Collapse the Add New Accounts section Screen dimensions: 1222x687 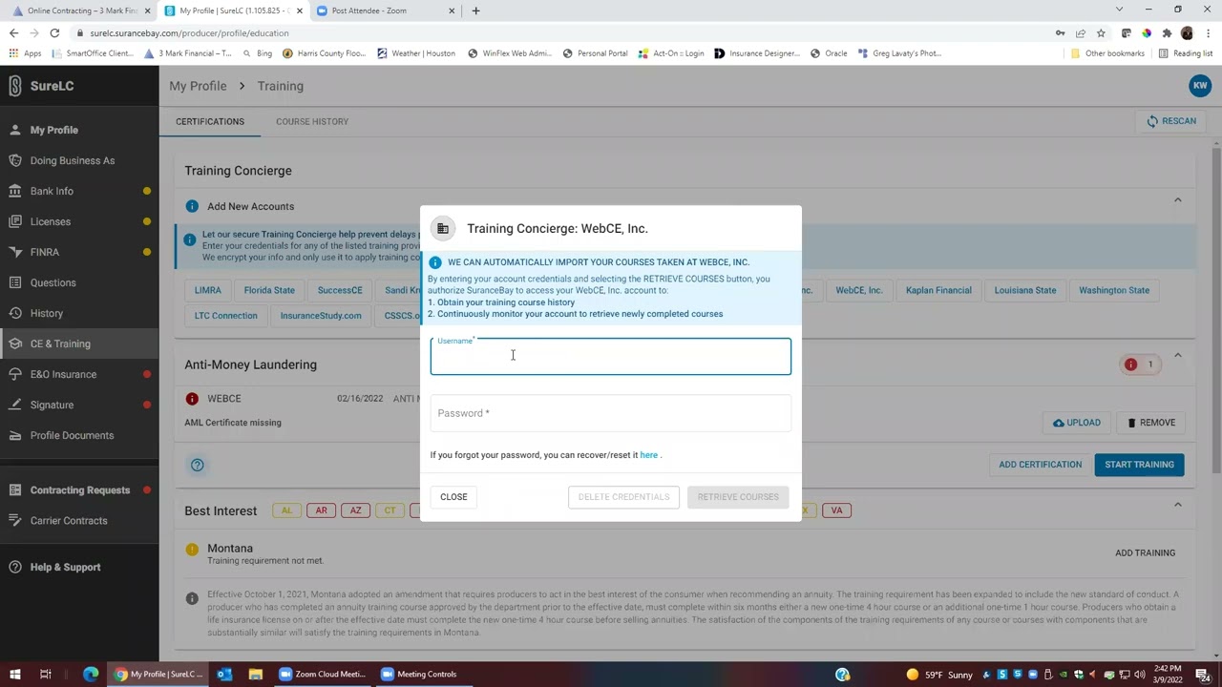click(1177, 200)
